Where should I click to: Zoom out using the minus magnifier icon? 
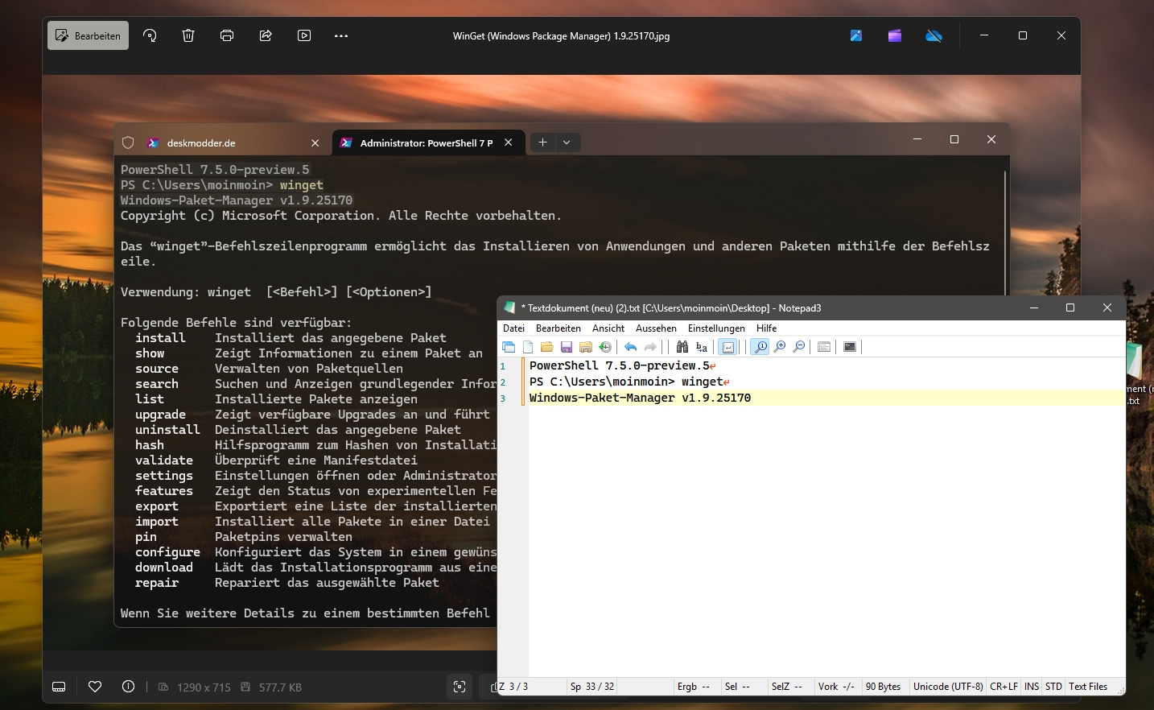pyautogui.click(x=799, y=347)
